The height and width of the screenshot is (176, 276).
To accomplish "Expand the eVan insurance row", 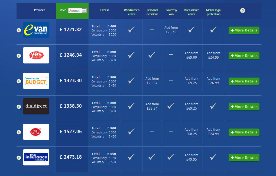I will pos(19,30).
